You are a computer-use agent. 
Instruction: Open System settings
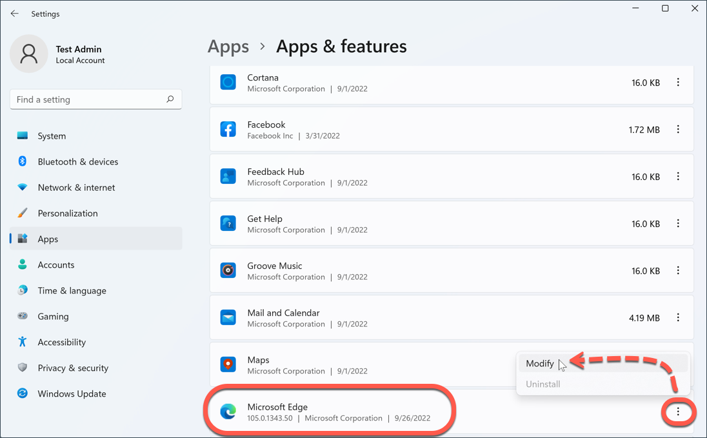pos(95,135)
